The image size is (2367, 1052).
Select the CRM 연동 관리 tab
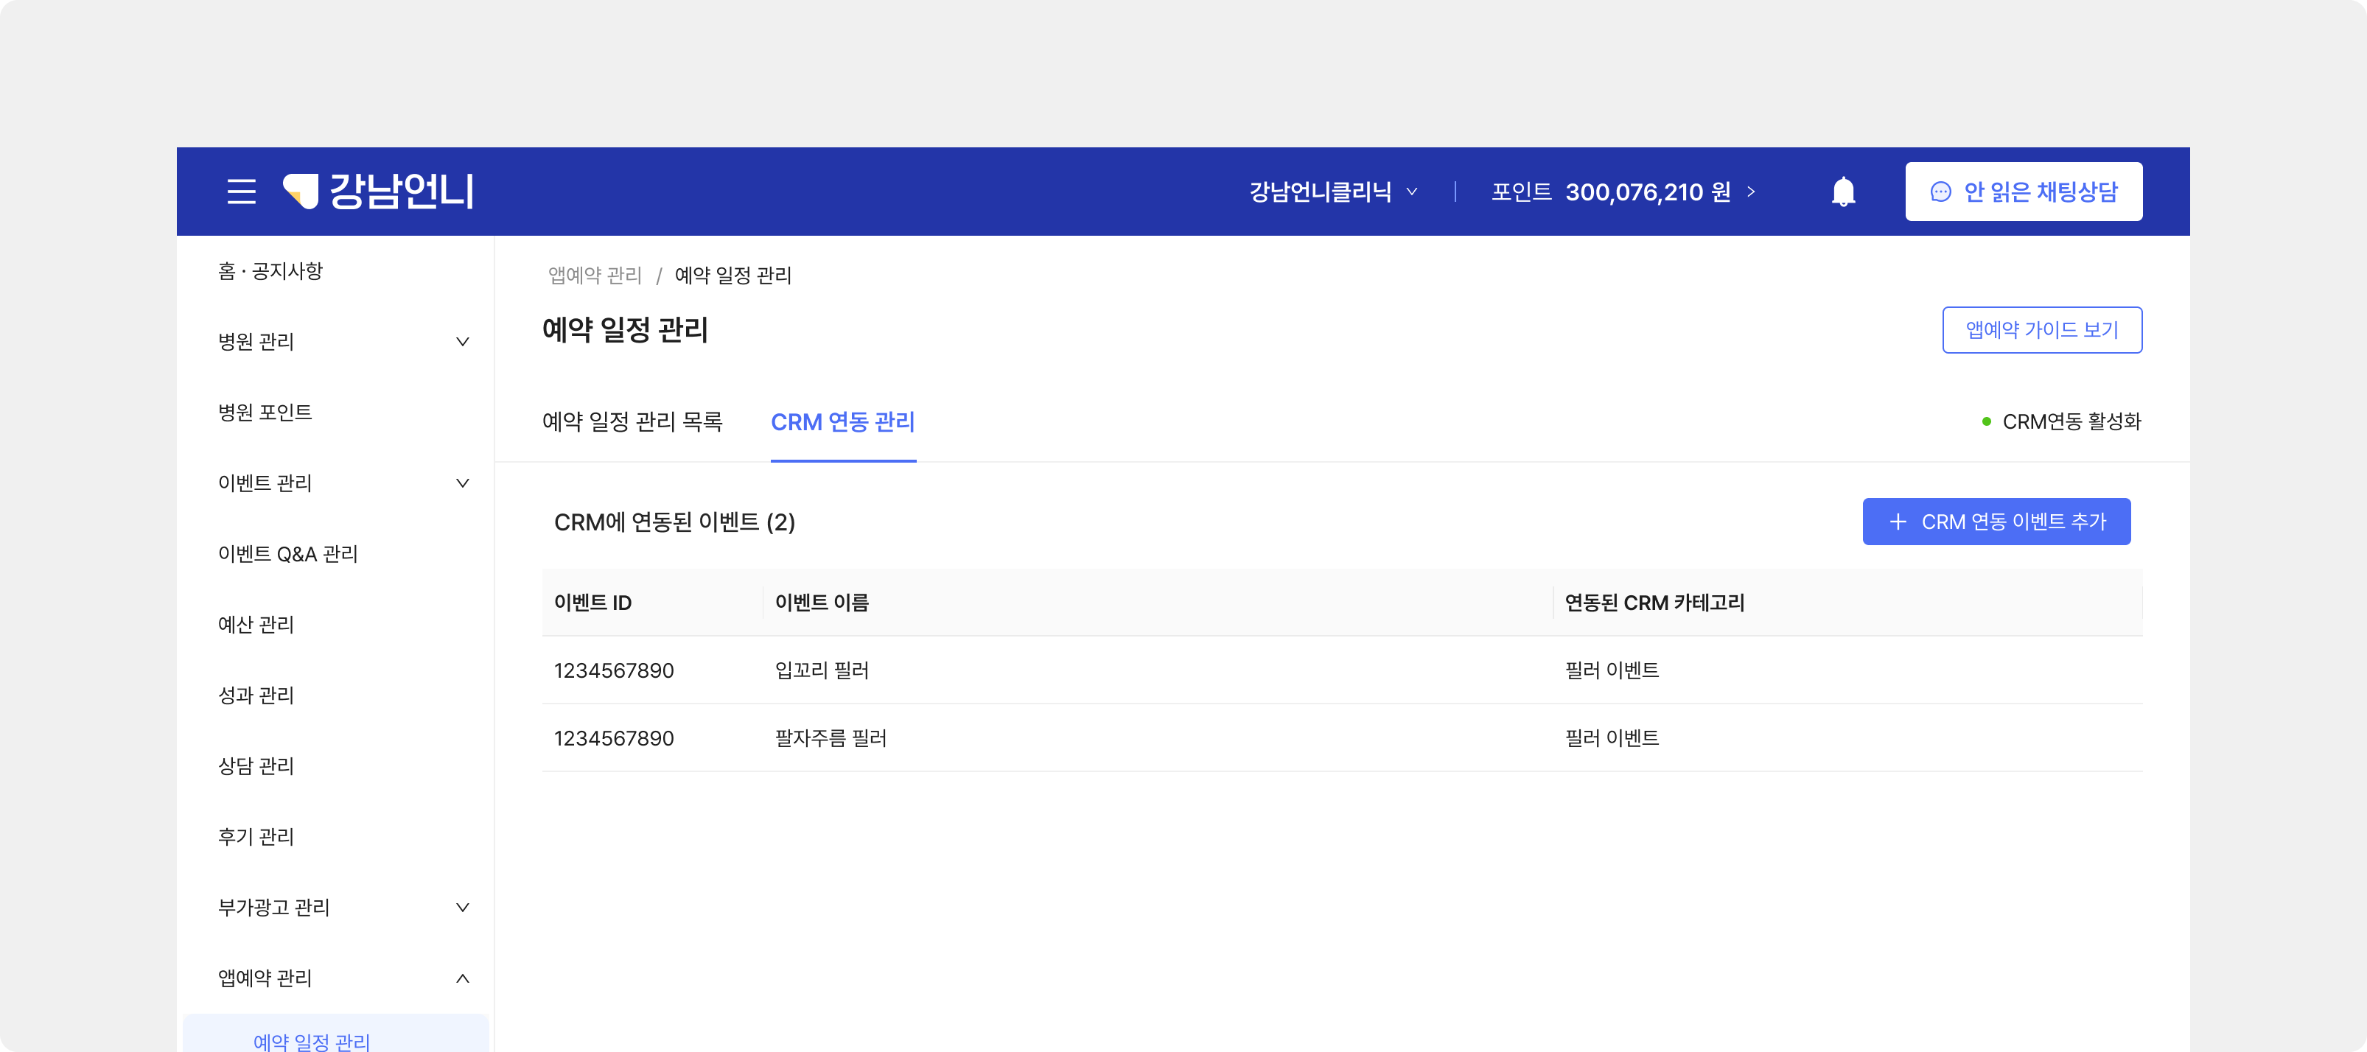point(842,421)
